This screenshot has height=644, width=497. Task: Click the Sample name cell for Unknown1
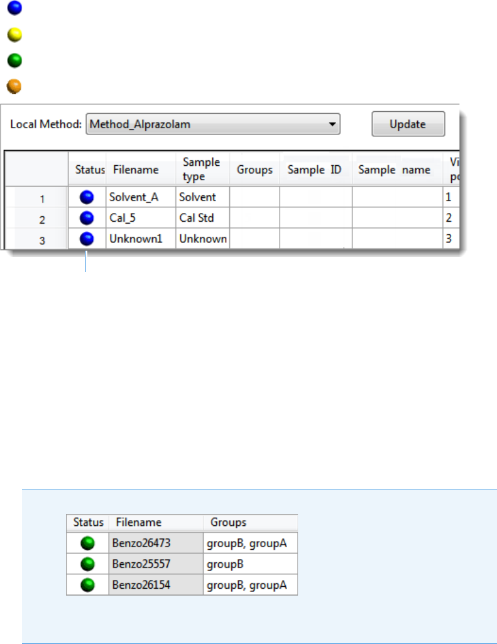[398, 239]
